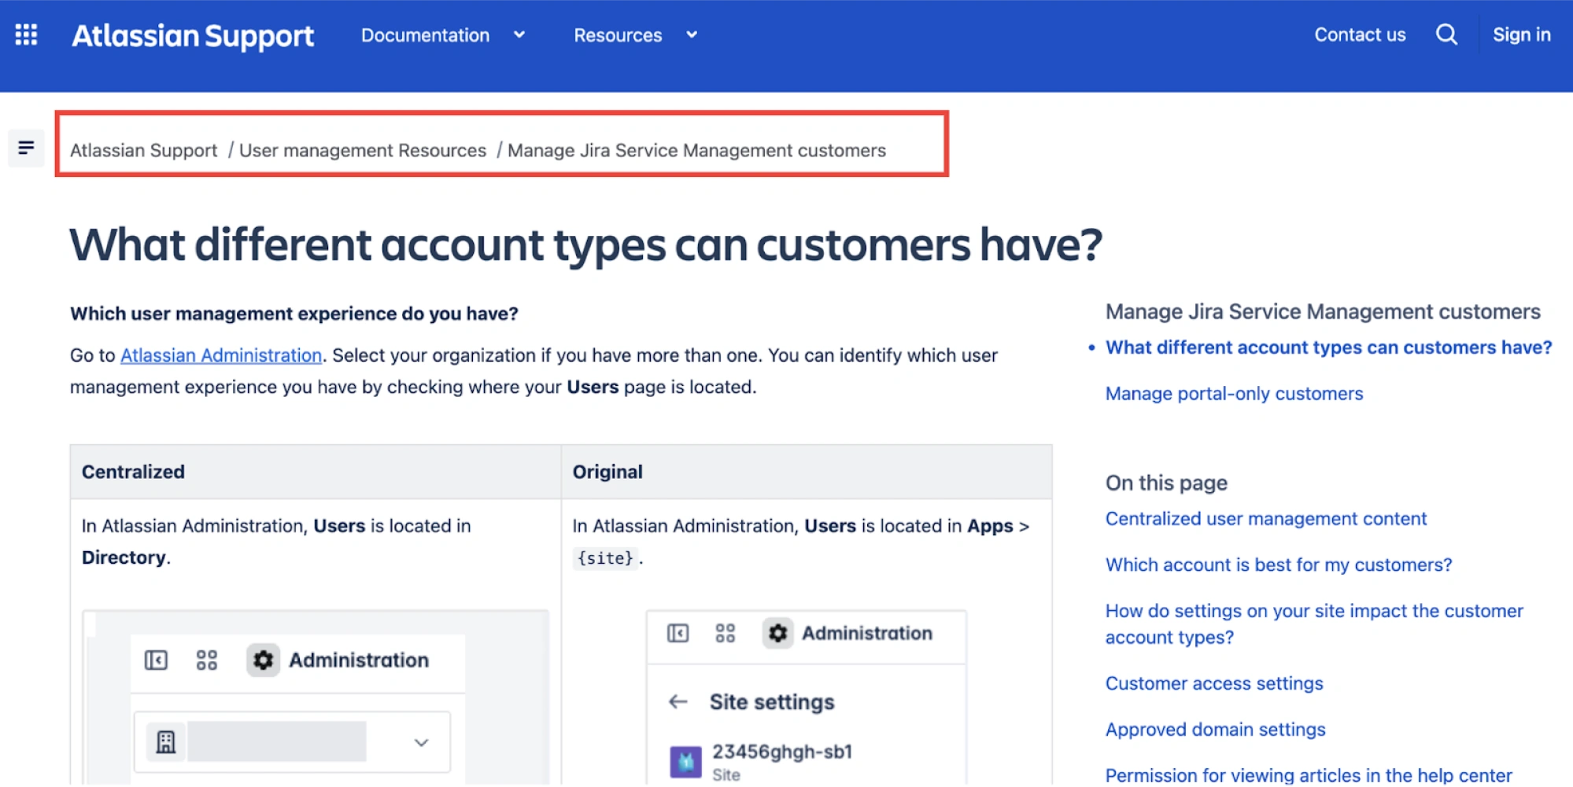Click the 23456ghgh-sb1 site avatar
This screenshot has width=1573, height=787.
(x=685, y=759)
